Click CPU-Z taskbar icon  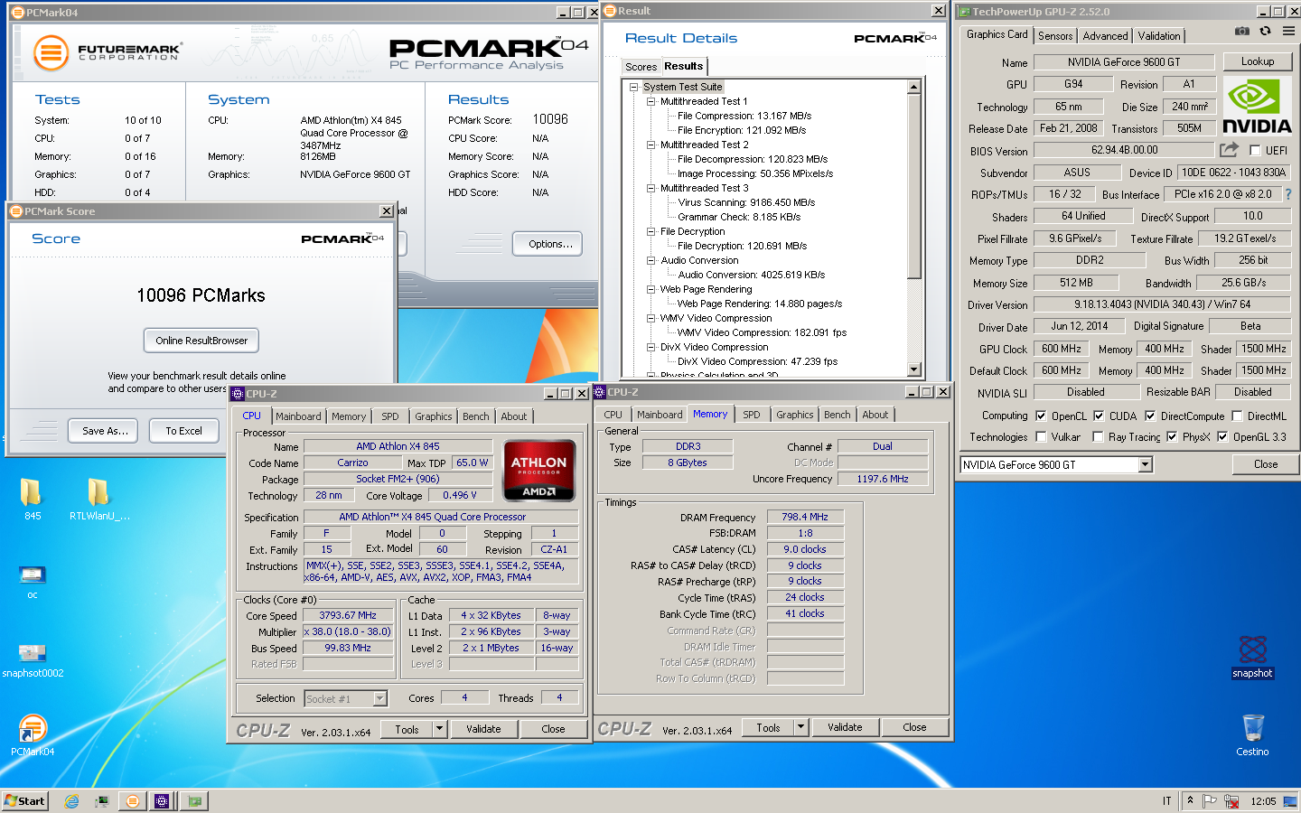[x=162, y=801]
